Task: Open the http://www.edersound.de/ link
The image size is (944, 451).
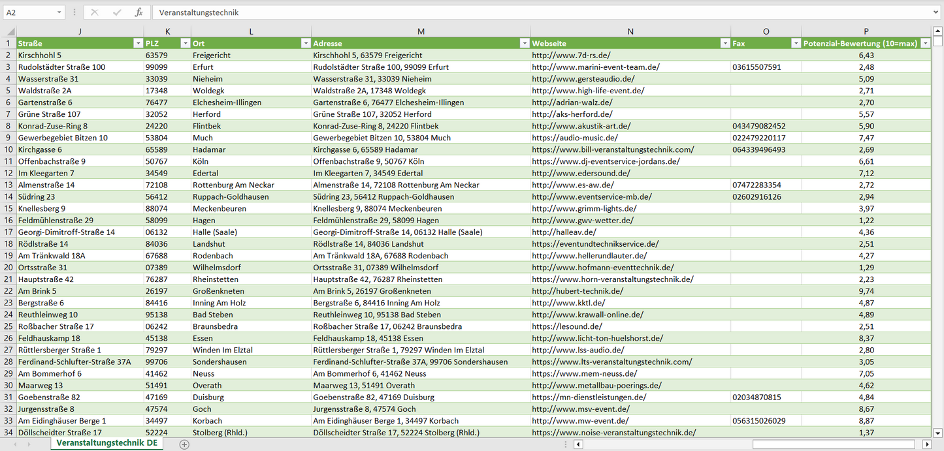Action: click(581, 173)
